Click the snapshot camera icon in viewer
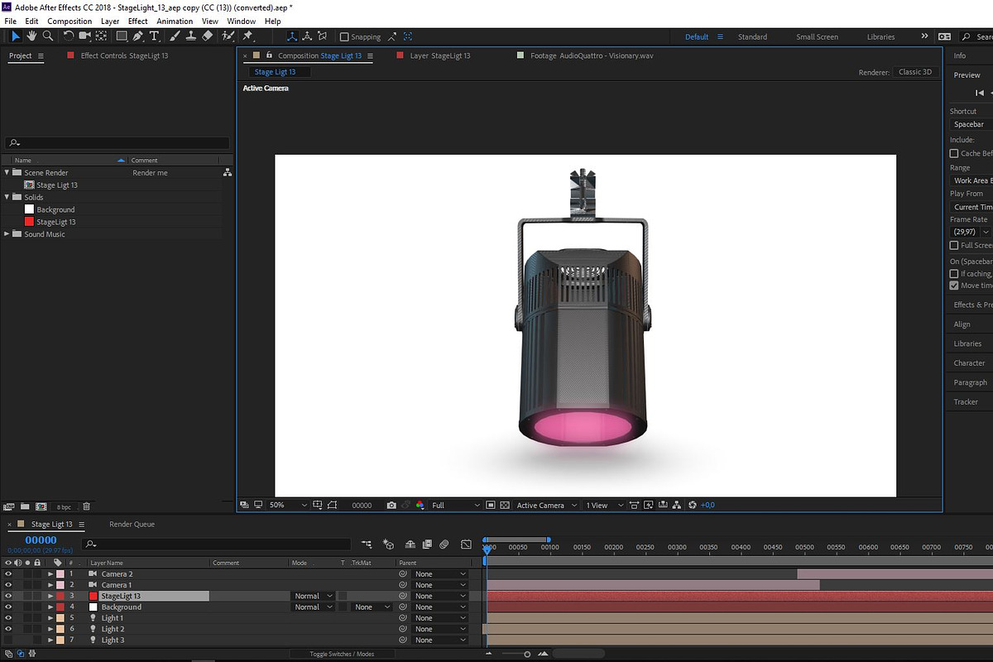 (x=391, y=505)
